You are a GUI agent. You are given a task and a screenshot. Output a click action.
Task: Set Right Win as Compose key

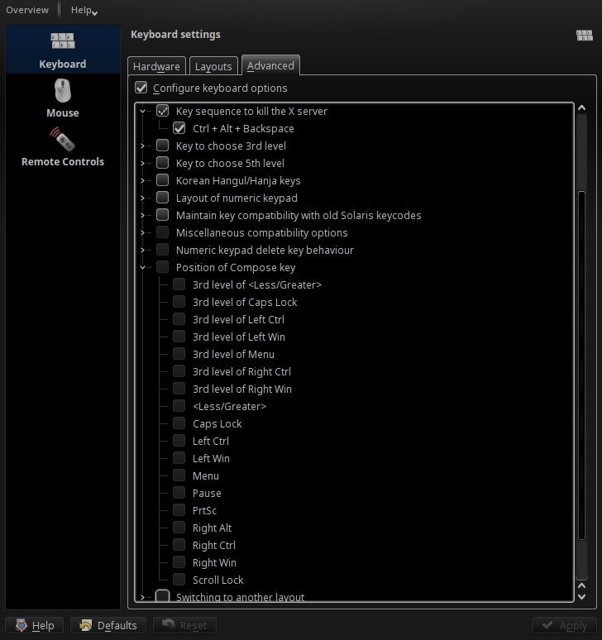point(179,561)
